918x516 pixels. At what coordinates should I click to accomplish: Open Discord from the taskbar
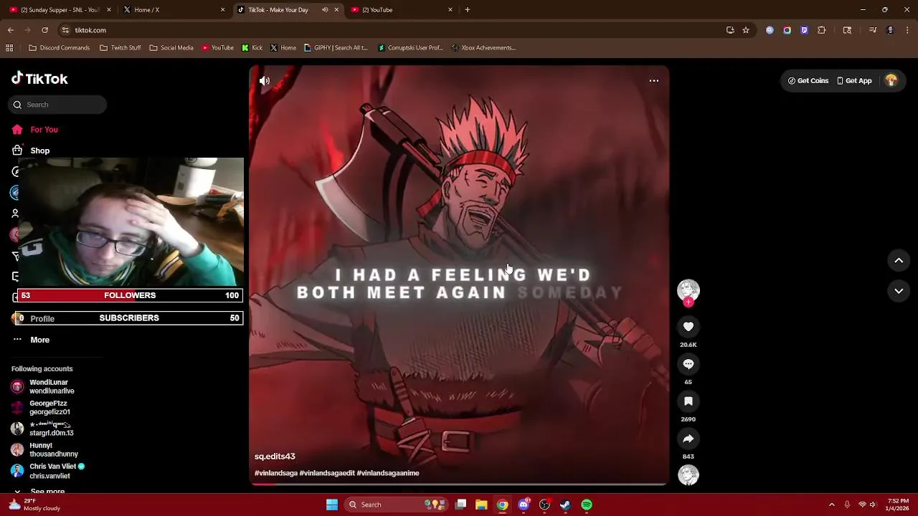click(x=524, y=505)
